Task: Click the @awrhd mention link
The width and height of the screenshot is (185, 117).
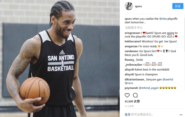Action: point(168,79)
